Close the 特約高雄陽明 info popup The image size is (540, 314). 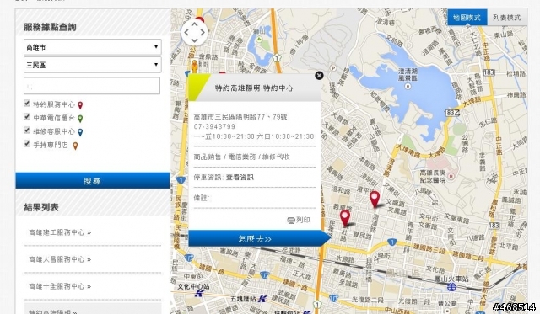tap(319, 76)
